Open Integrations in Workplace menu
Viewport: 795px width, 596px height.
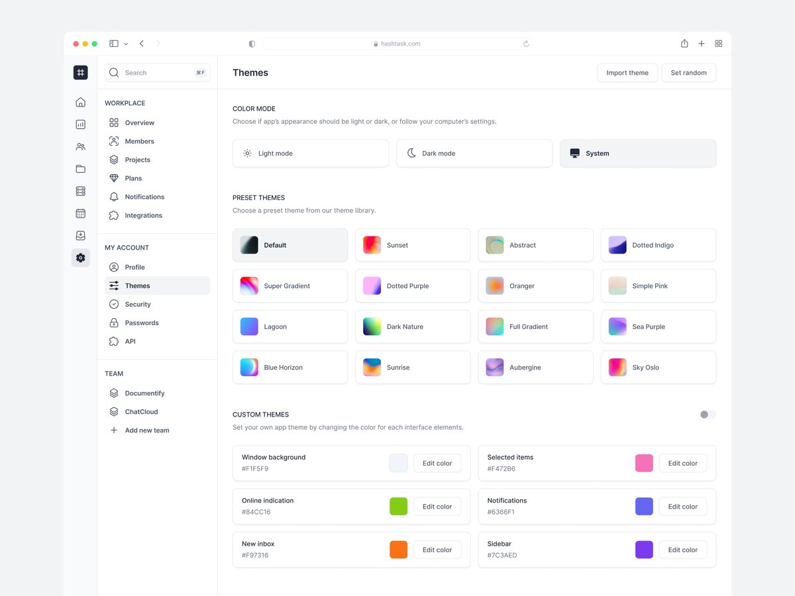tap(158, 215)
